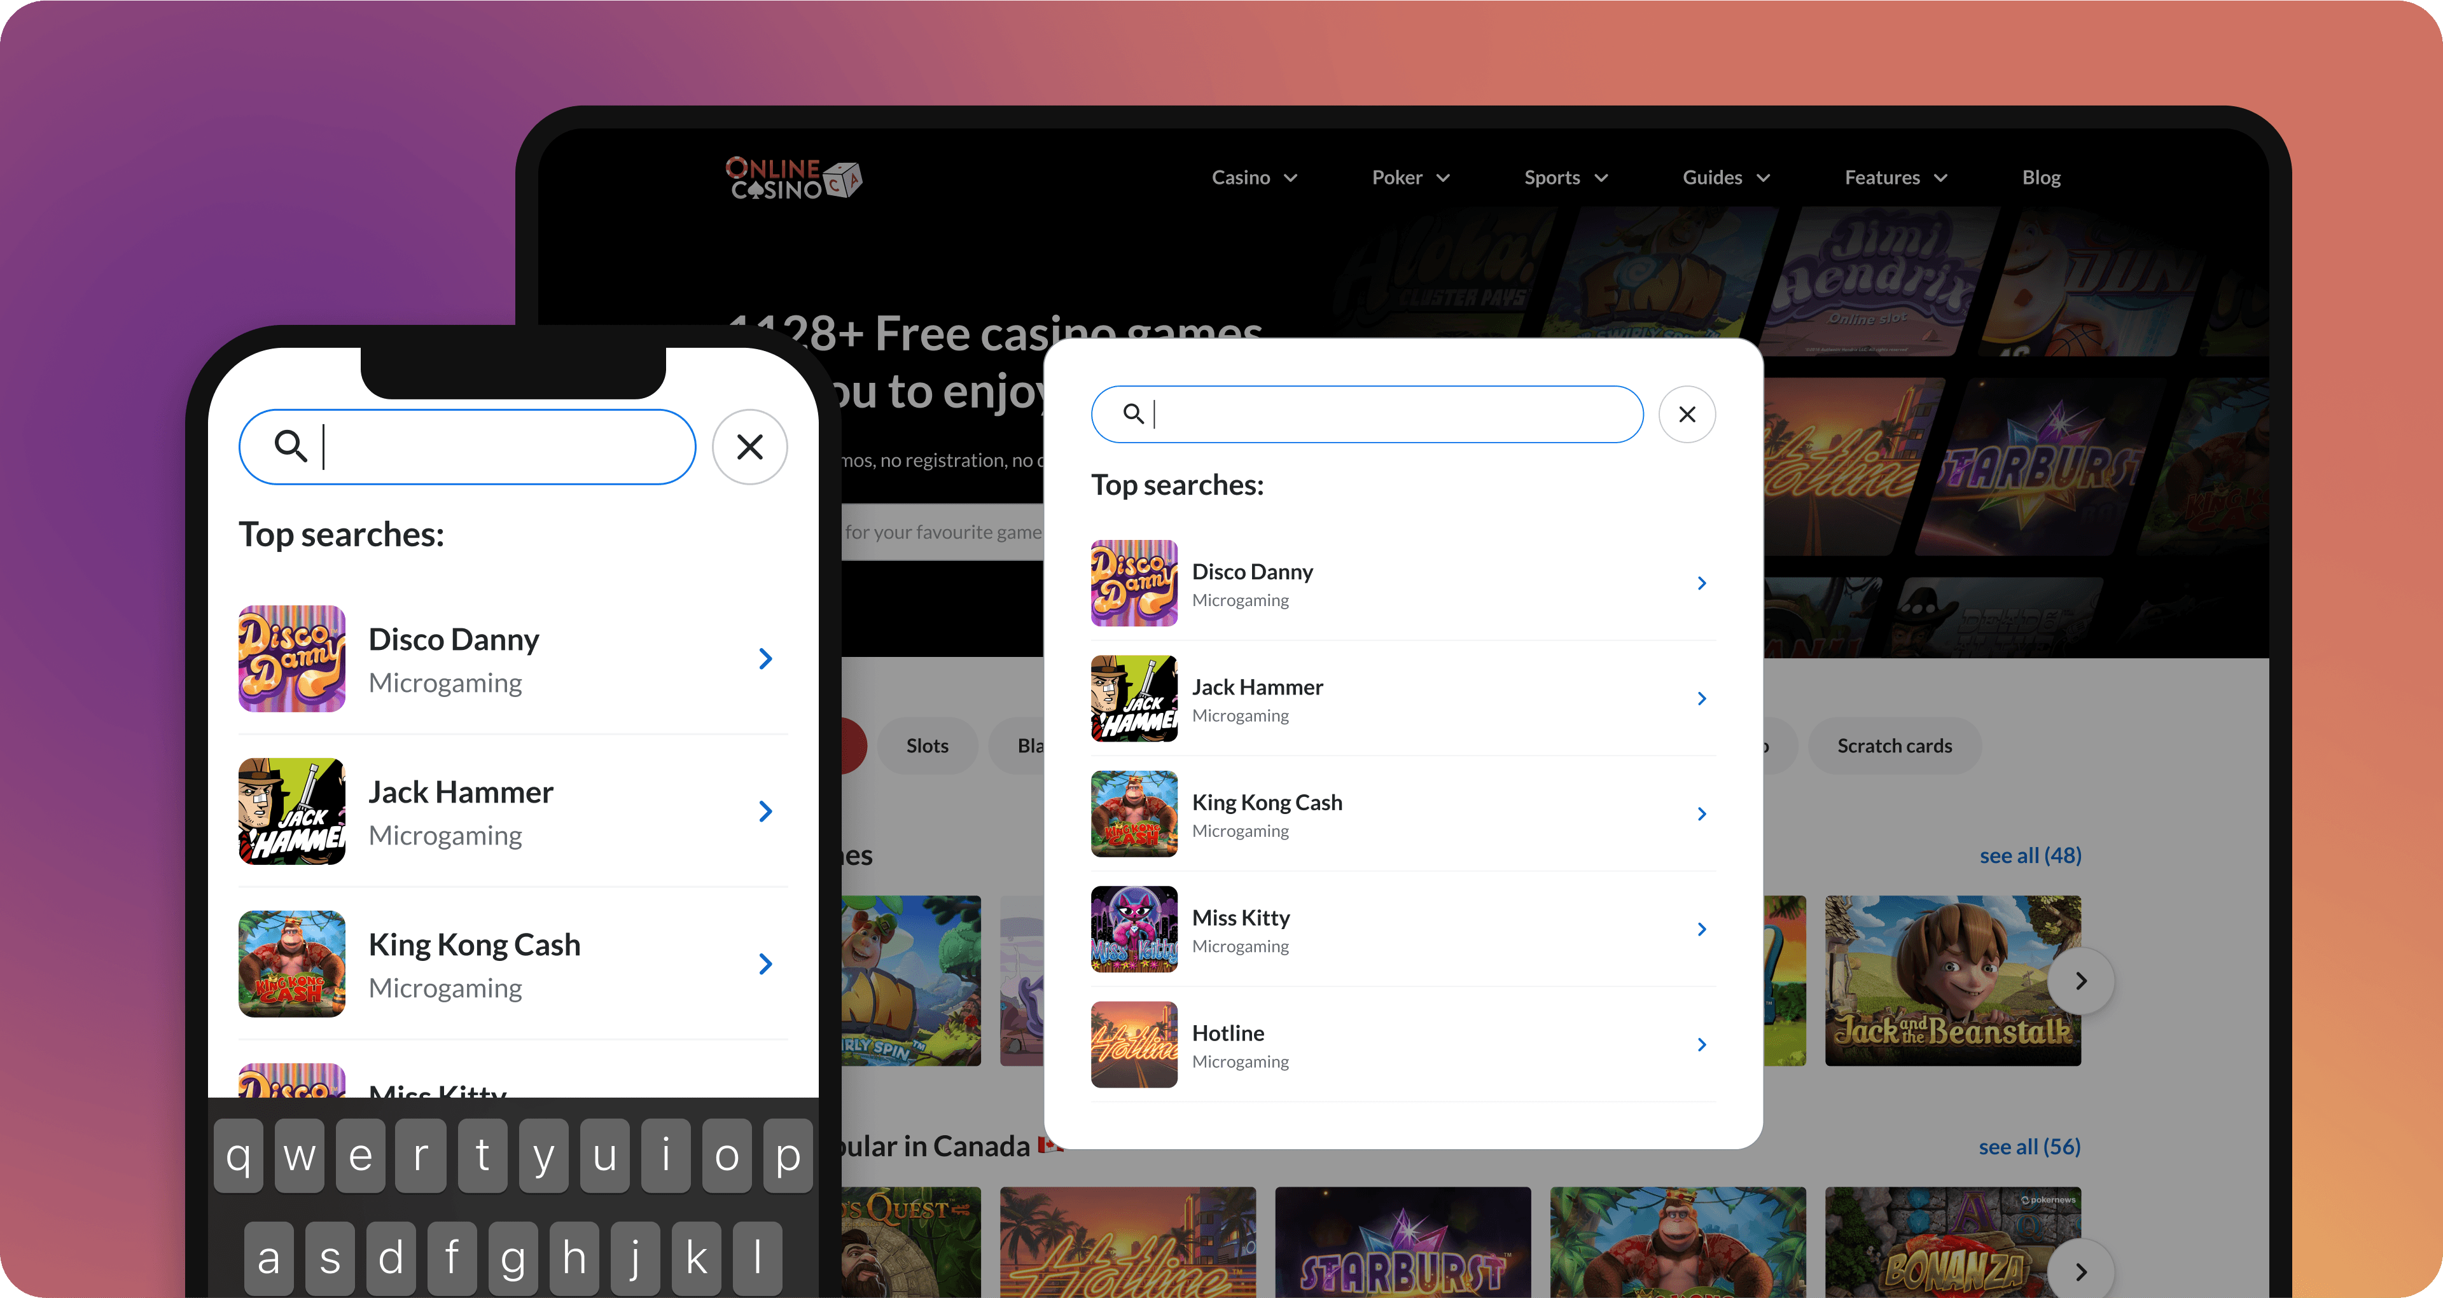Focus the tablet search input field
The height and width of the screenshot is (1298, 2443).
pos(1368,415)
